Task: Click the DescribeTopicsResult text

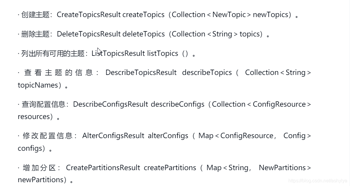Action: coord(141,73)
